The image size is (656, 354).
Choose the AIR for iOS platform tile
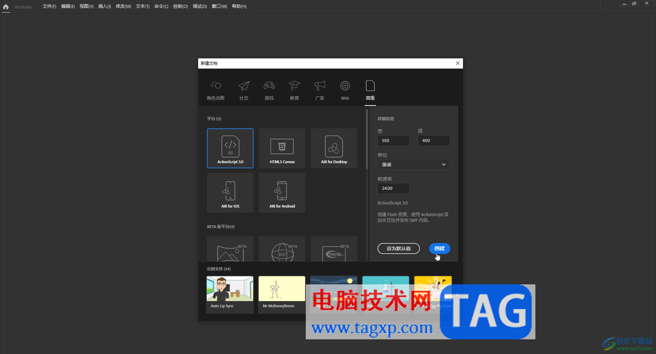230,193
